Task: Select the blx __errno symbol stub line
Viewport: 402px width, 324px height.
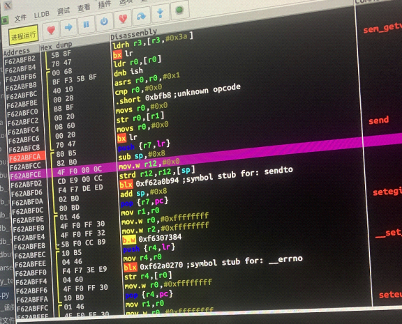Action: (214, 263)
